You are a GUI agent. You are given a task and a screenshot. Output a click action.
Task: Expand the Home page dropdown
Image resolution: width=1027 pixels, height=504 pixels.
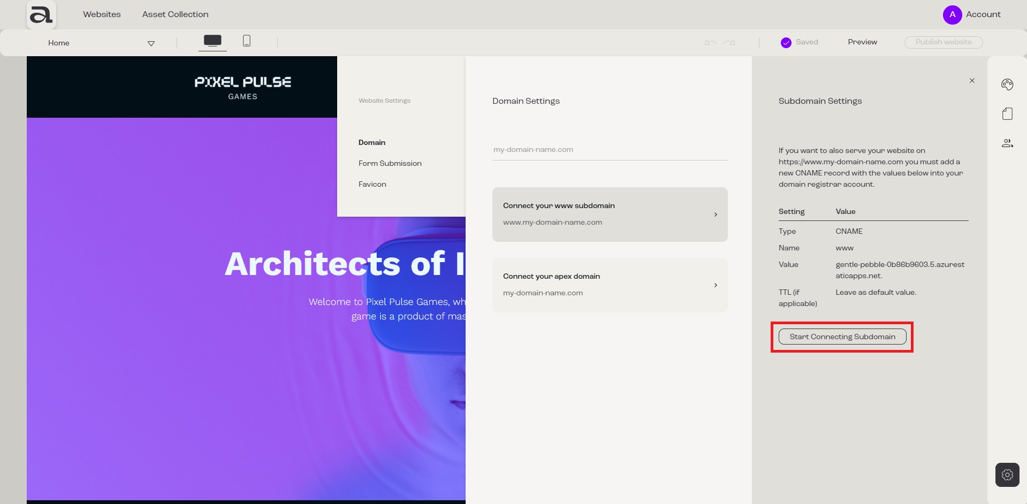[151, 43]
